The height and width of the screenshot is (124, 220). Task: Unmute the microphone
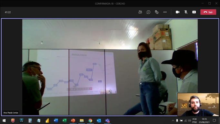(x=186, y=12)
